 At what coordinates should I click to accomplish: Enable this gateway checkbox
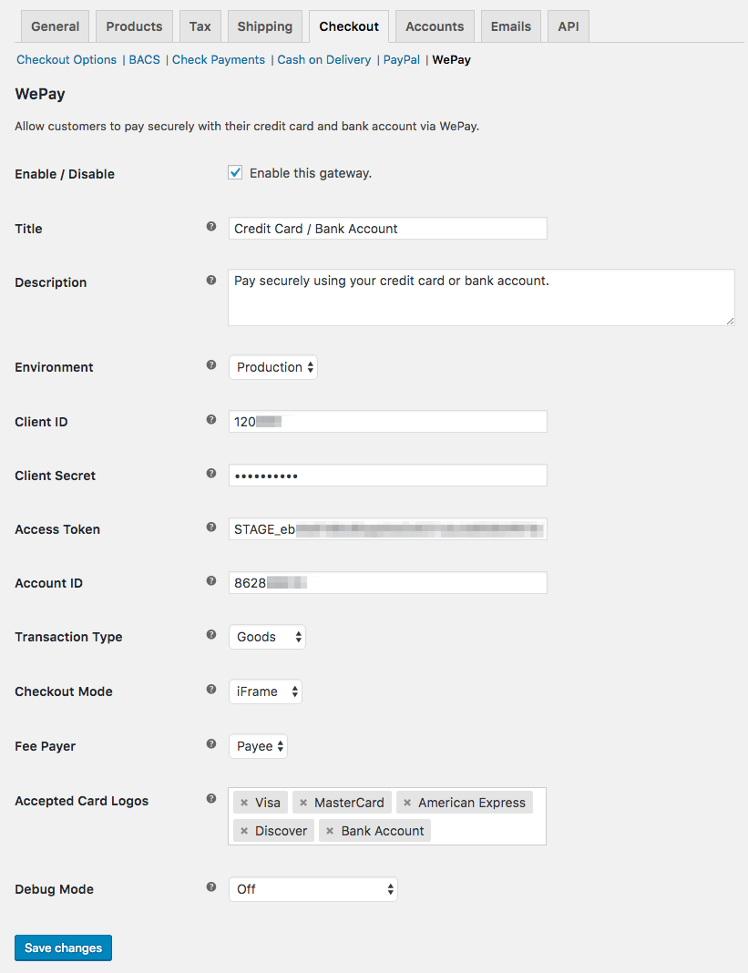(235, 172)
